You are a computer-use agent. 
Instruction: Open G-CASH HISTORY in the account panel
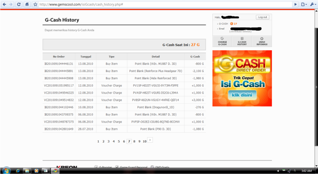click(x=242, y=41)
